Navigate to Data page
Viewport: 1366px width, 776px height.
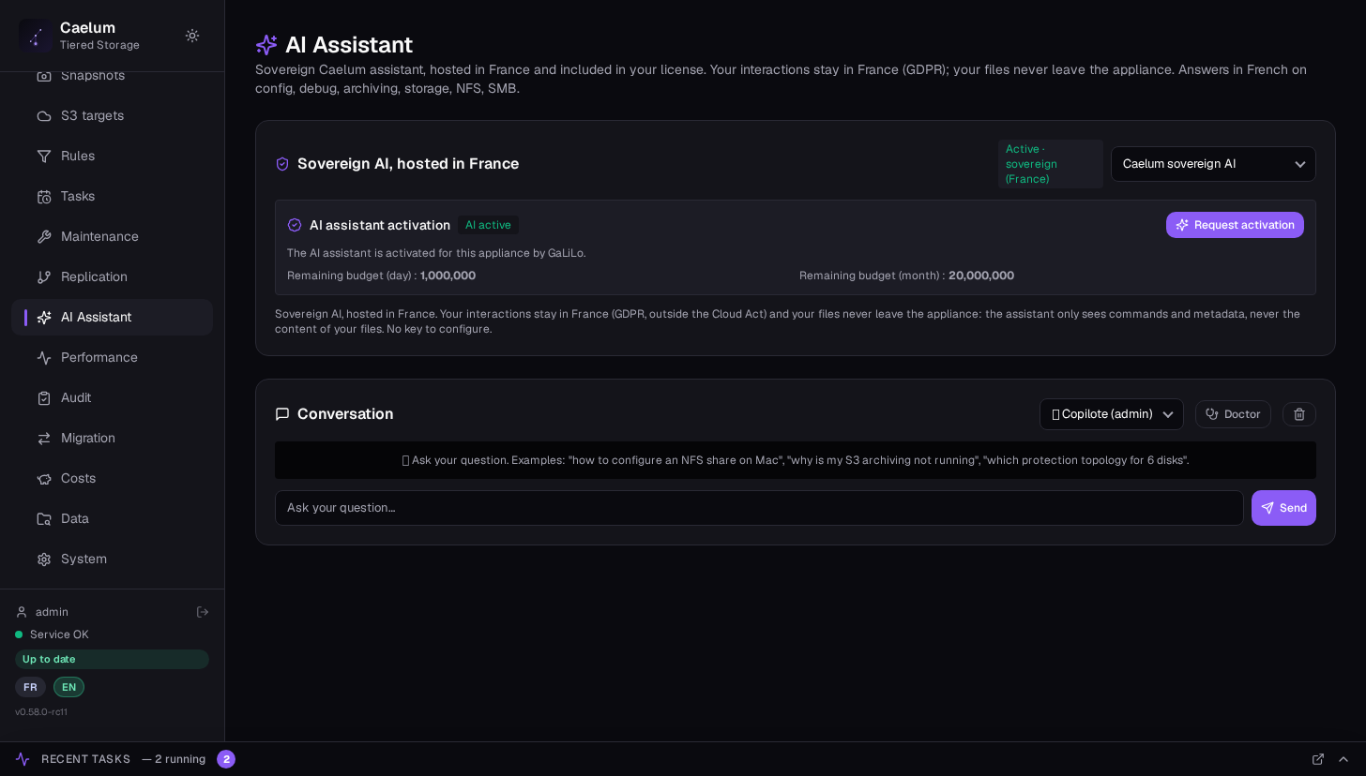pyautogui.click(x=112, y=518)
